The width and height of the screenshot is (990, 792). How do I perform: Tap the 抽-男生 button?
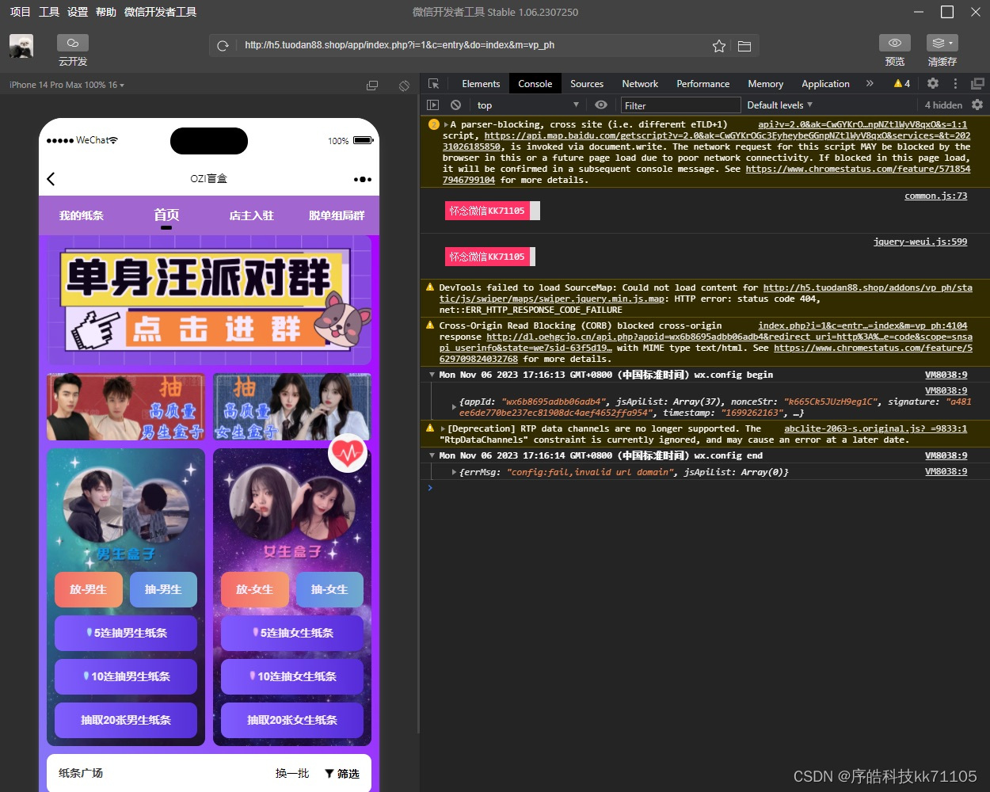pyautogui.click(x=163, y=589)
